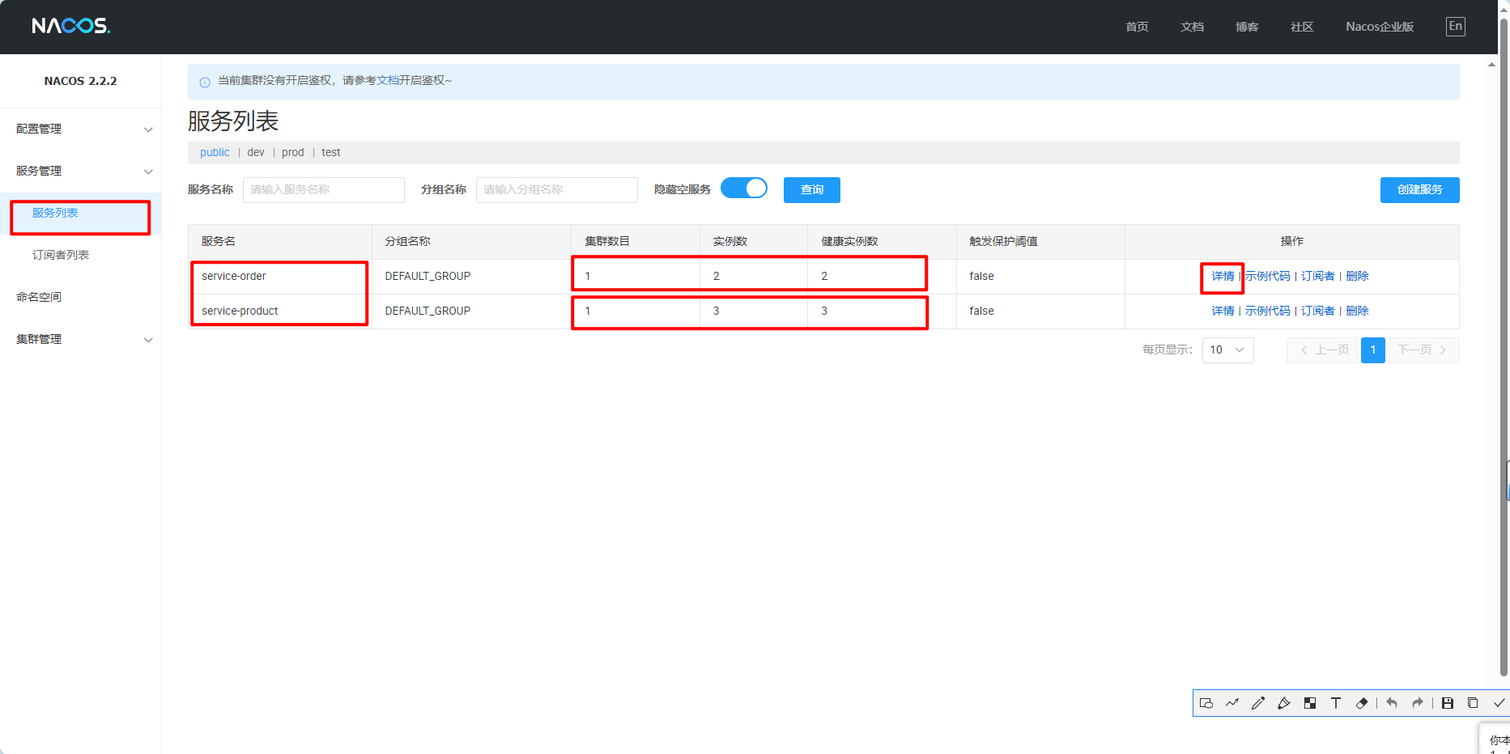Image resolution: width=1510 pixels, height=754 pixels.
Task: Open 服务列表 in the sidebar
Action: [80, 214]
